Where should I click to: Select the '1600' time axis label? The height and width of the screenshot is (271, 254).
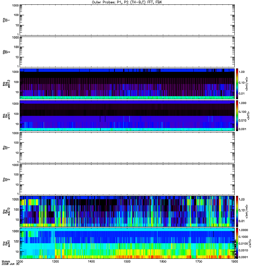click(163, 261)
